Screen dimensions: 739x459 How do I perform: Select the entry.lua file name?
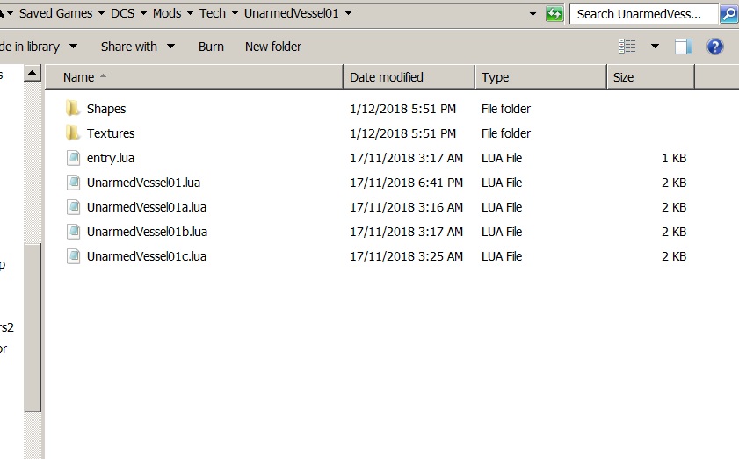pyautogui.click(x=111, y=158)
